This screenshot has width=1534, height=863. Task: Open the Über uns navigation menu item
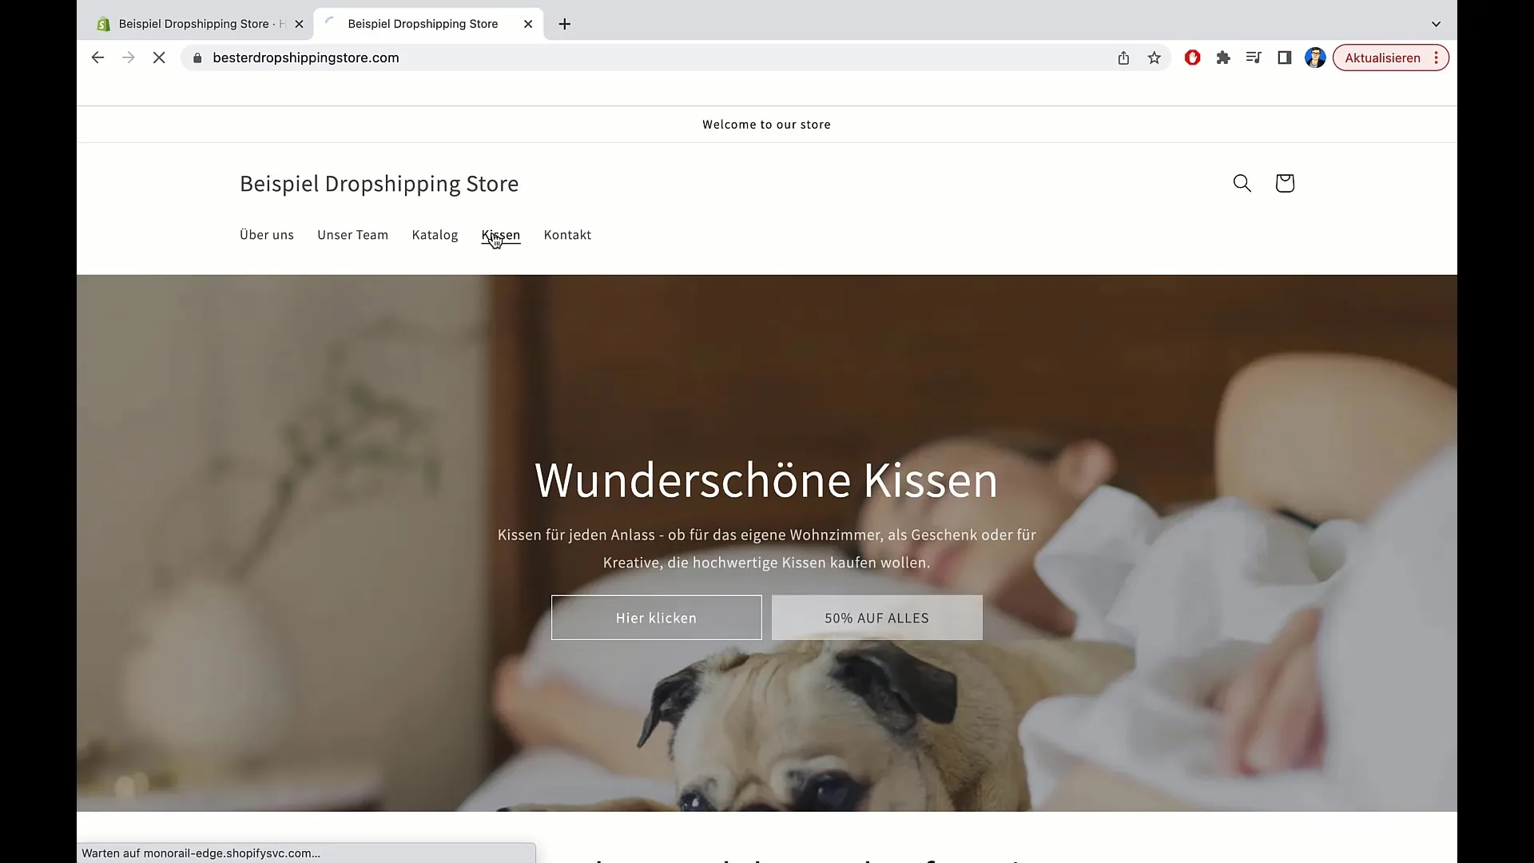click(x=267, y=234)
